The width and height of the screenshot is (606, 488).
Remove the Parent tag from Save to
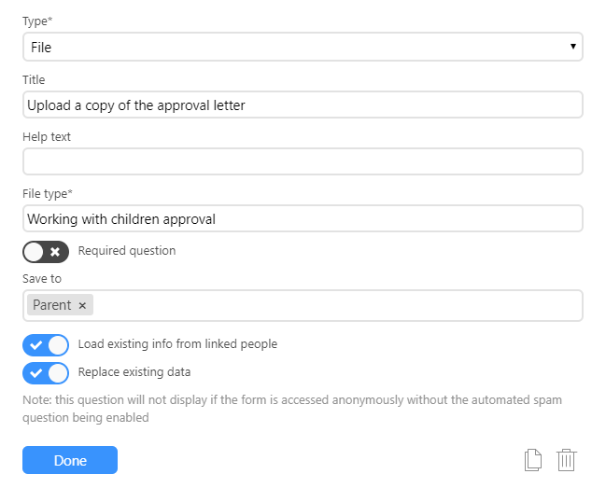(x=82, y=305)
